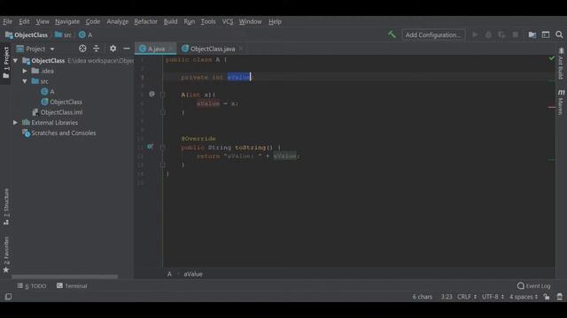Open the Project view dropdown
The height and width of the screenshot is (318, 567).
35,49
